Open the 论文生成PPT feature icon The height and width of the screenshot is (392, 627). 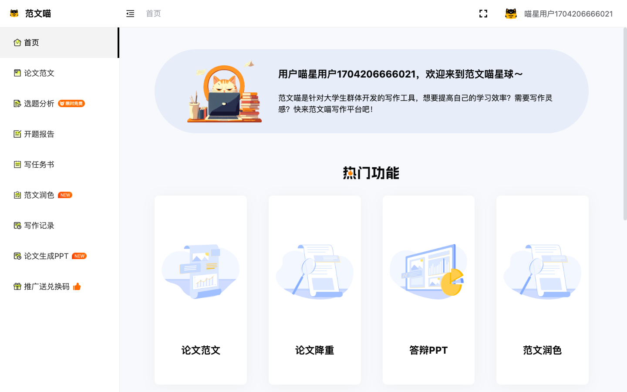tap(17, 256)
